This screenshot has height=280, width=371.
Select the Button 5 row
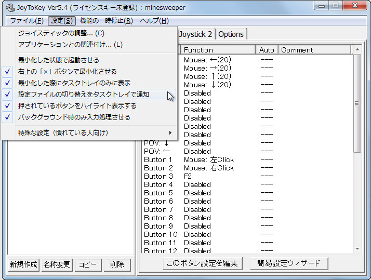point(247,193)
